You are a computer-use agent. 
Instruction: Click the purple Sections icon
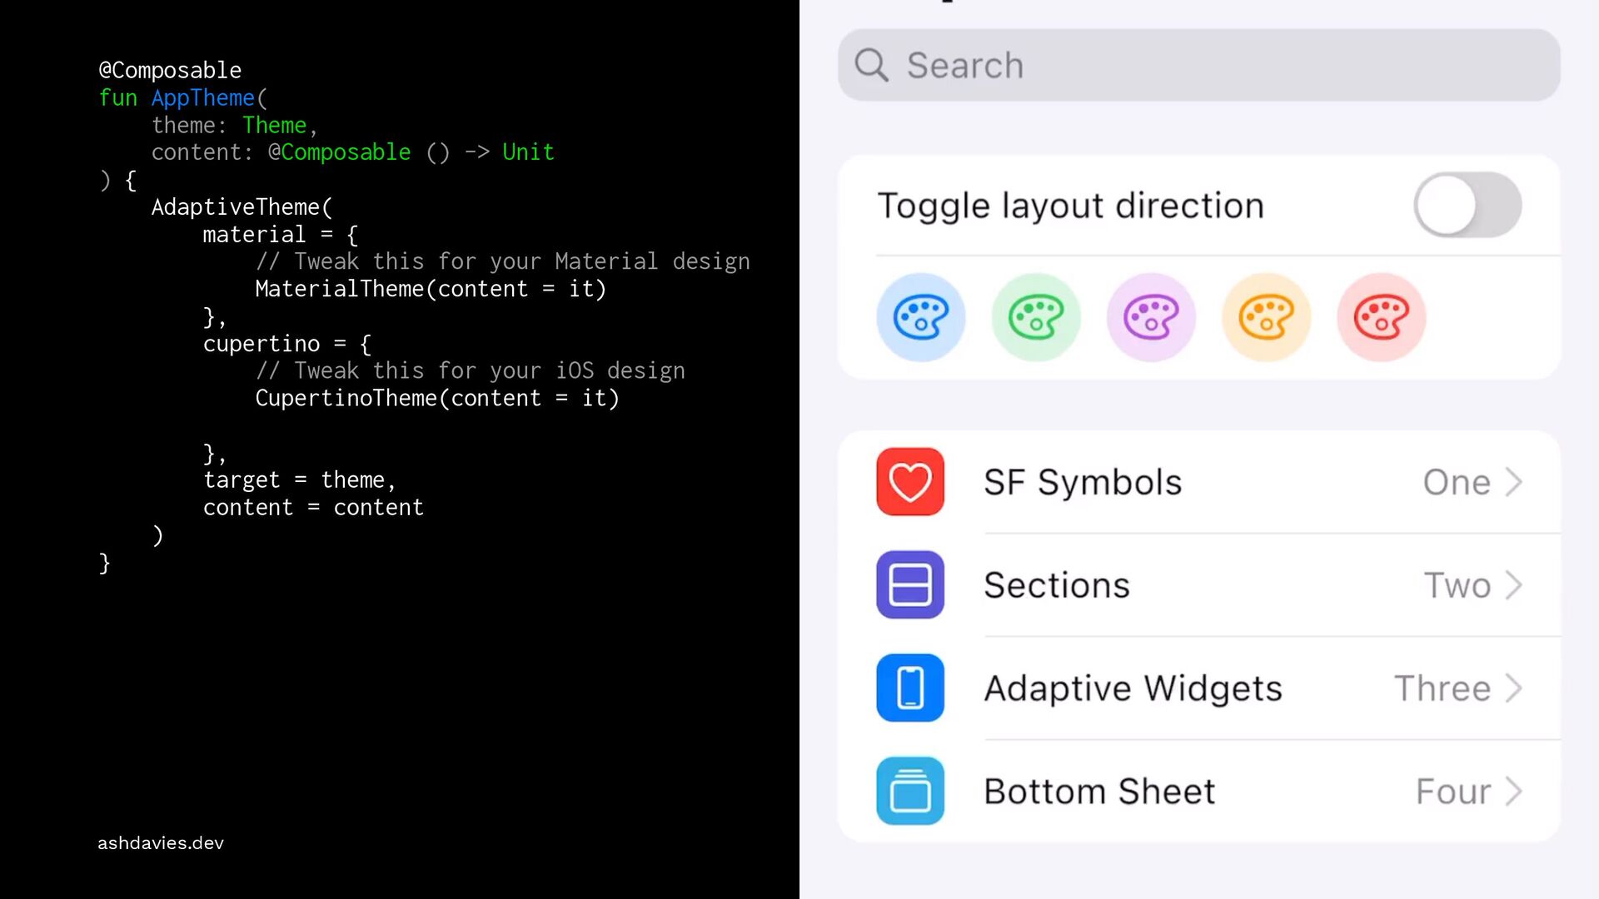909,584
